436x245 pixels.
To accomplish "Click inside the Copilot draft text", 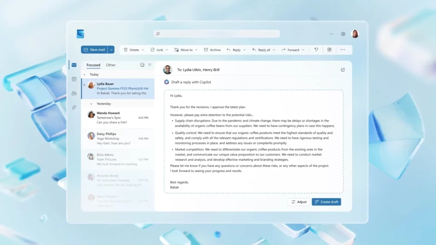I will click(254, 141).
